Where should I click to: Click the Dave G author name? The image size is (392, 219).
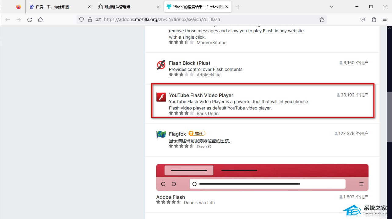point(204,147)
